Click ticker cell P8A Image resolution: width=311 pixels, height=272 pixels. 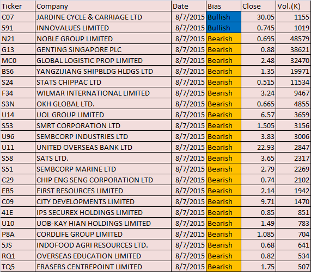17,234
